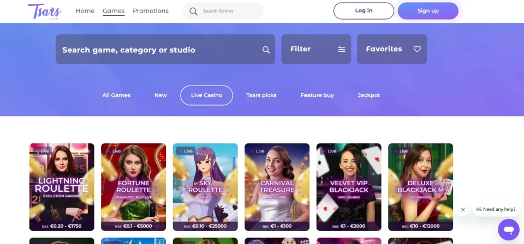Click the filter sliders icon
The image size is (524, 244).
point(342,50)
